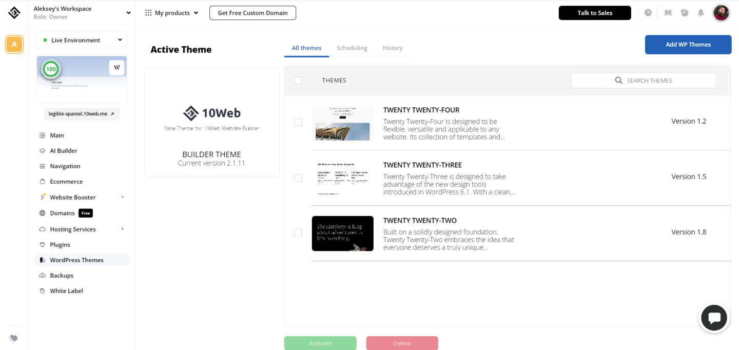Open the user profile avatar
Viewport: 739px width, 350px height.
pyautogui.click(x=721, y=13)
